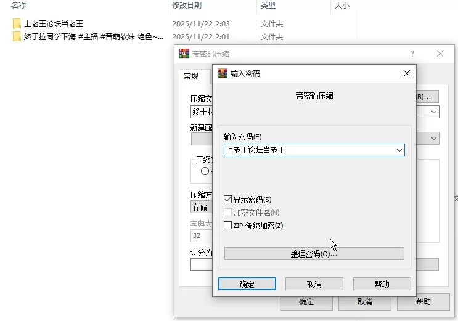
Task: Click 输入密码(E) label
Action: (242, 137)
